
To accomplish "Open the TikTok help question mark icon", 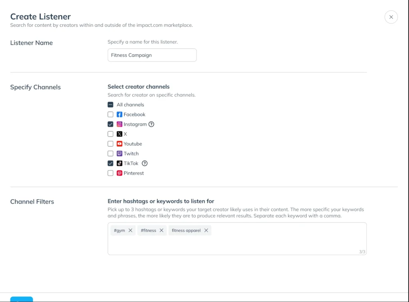I will tap(144, 163).
